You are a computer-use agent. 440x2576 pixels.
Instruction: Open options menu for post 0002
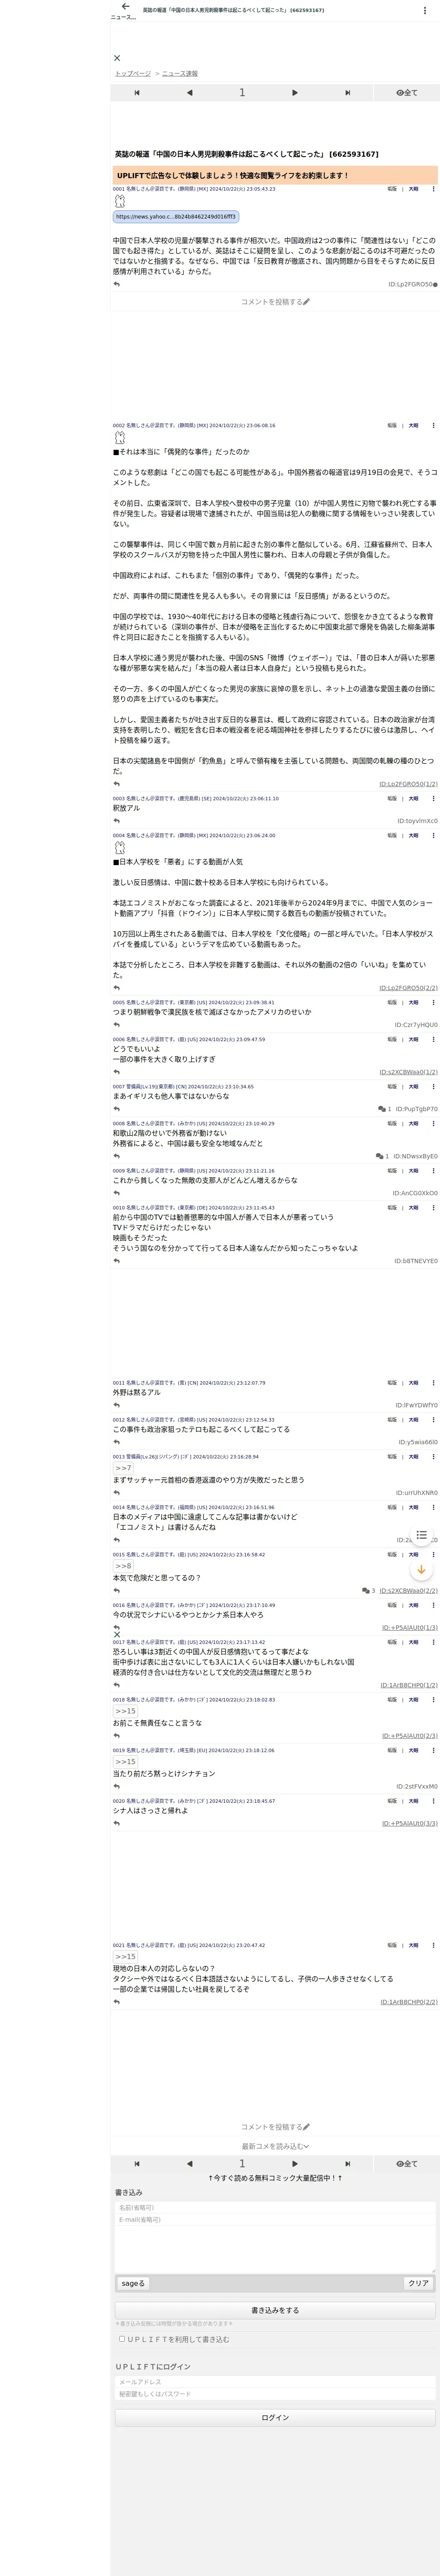pos(433,425)
